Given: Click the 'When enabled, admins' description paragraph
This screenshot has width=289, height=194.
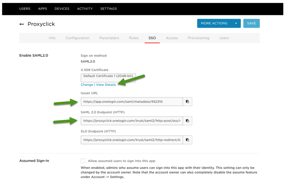Looking at the screenshot, I should click(169, 172).
